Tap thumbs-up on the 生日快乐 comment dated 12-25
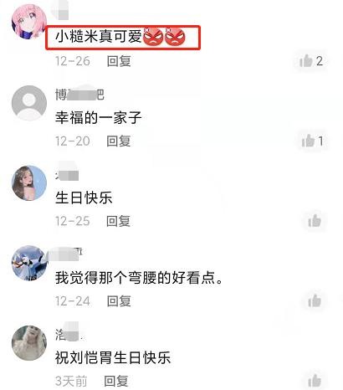343x390 pixels. (x=315, y=221)
